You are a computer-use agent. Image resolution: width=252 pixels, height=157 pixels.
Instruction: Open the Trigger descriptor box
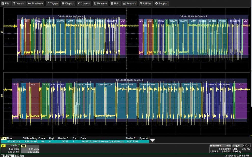[241, 149]
